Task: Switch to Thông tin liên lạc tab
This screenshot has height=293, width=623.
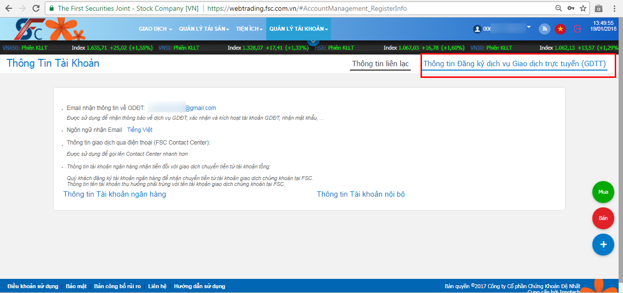Action: 381,64
